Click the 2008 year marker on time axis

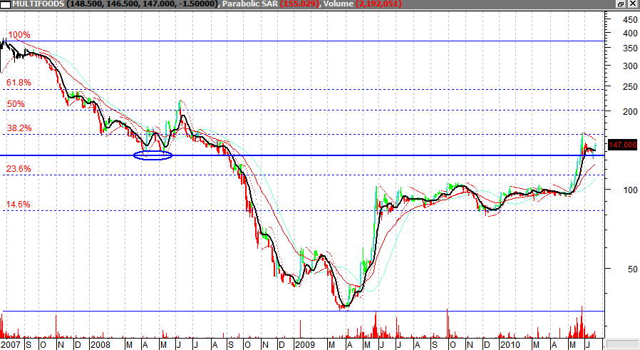pyautogui.click(x=99, y=345)
